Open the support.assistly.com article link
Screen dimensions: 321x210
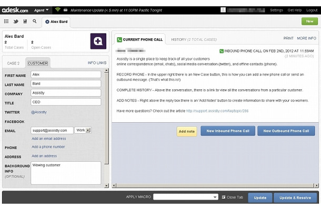pyautogui.click(x=217, y=111)
